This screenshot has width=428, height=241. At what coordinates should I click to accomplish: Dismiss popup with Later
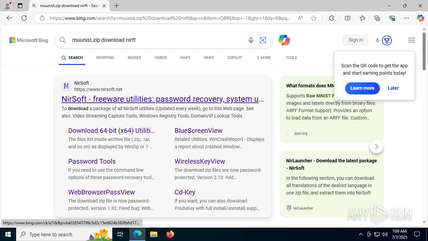pos(393,88)
